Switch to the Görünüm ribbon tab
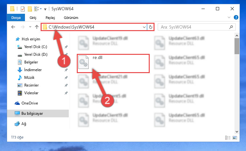The width and height of the screenshot is (246, 151). (x=71, y=18)
